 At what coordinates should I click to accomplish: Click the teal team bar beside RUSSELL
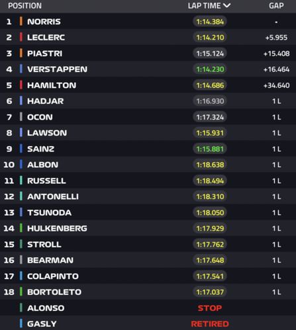click(x=21, y=181)
